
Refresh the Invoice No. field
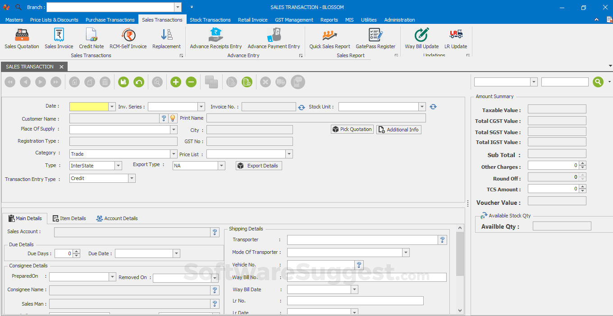[301, 107]
